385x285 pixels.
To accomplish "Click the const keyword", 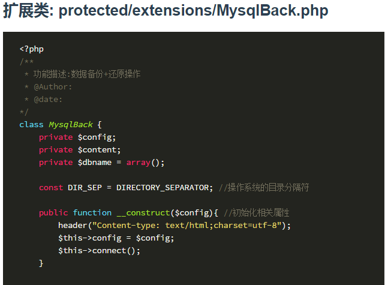I will coord(51,187).
